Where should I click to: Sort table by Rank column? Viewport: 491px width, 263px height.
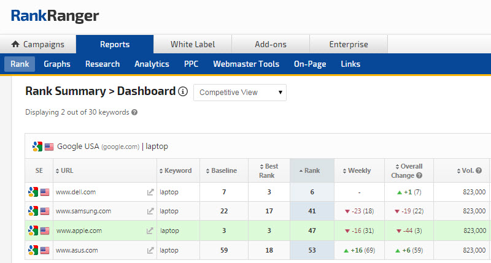click(x=312, y=170)
